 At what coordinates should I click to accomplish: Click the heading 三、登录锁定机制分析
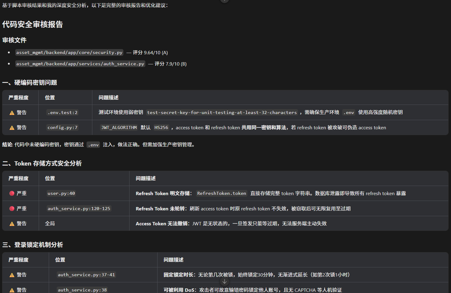(33, 245)
